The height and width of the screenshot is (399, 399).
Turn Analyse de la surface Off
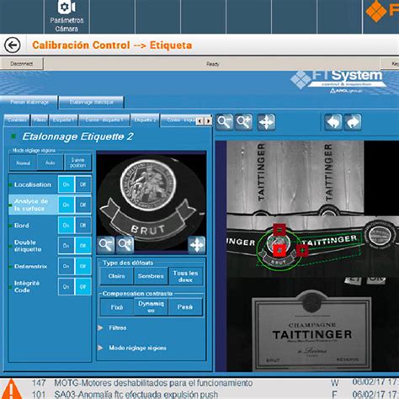click(83, 205)
